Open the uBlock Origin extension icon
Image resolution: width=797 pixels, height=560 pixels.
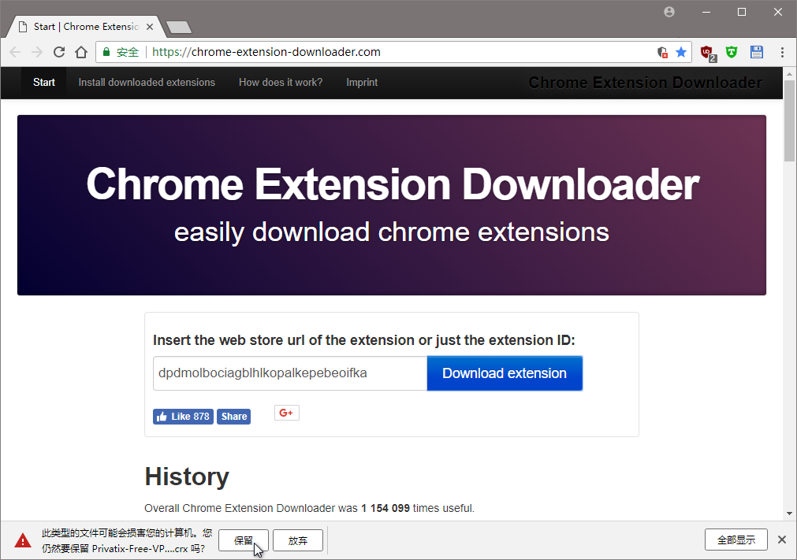(x=708, y=53)
